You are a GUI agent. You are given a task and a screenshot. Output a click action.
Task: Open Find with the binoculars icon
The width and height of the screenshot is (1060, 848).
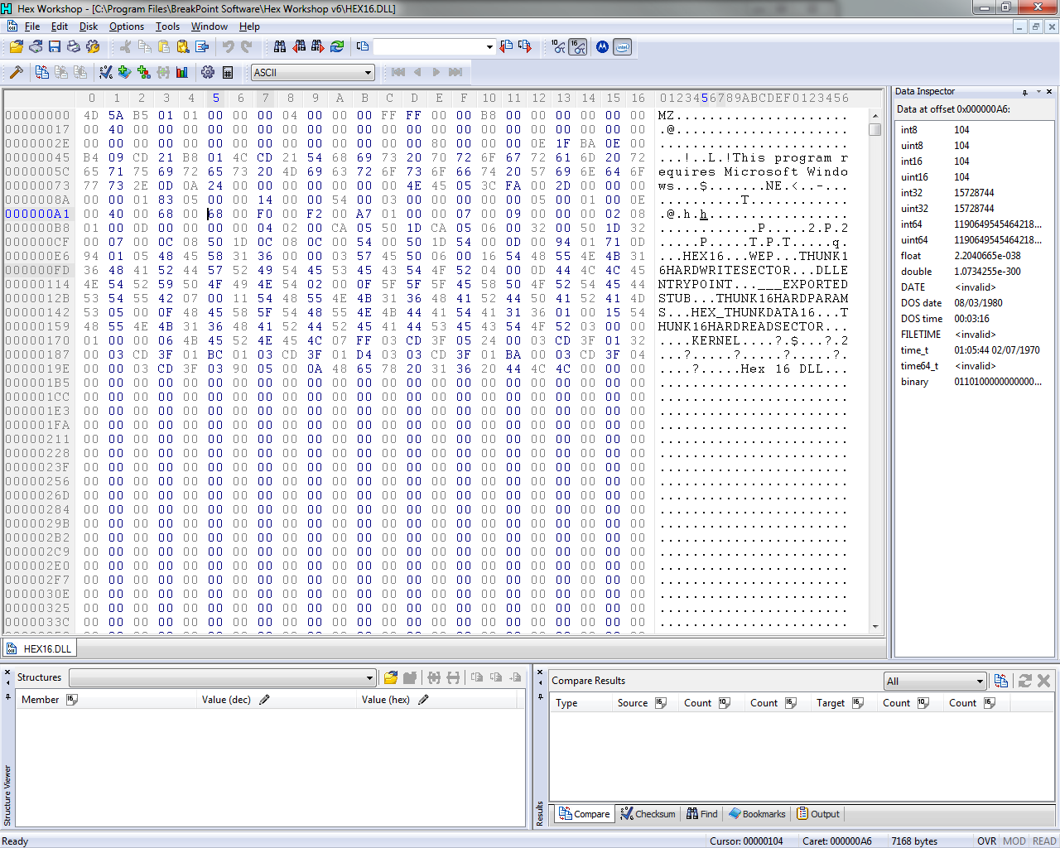coord(280,46)
